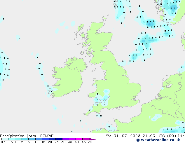Select the 2–5 mm legend color swatch
Image resolution: width=185 pixels, height=143 pixels.
[25, 139]
